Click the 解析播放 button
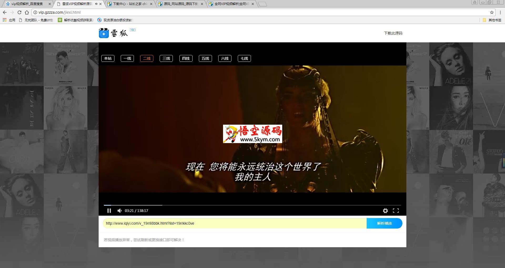505x268 pixels. pyautogui.click(x=384, y=223)
